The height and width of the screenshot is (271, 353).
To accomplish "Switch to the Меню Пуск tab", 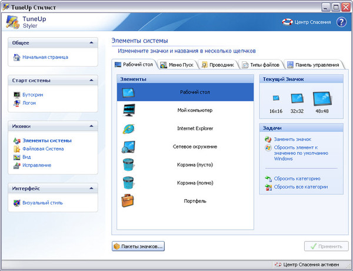I will pyautogui.click(x=176, y=65).
